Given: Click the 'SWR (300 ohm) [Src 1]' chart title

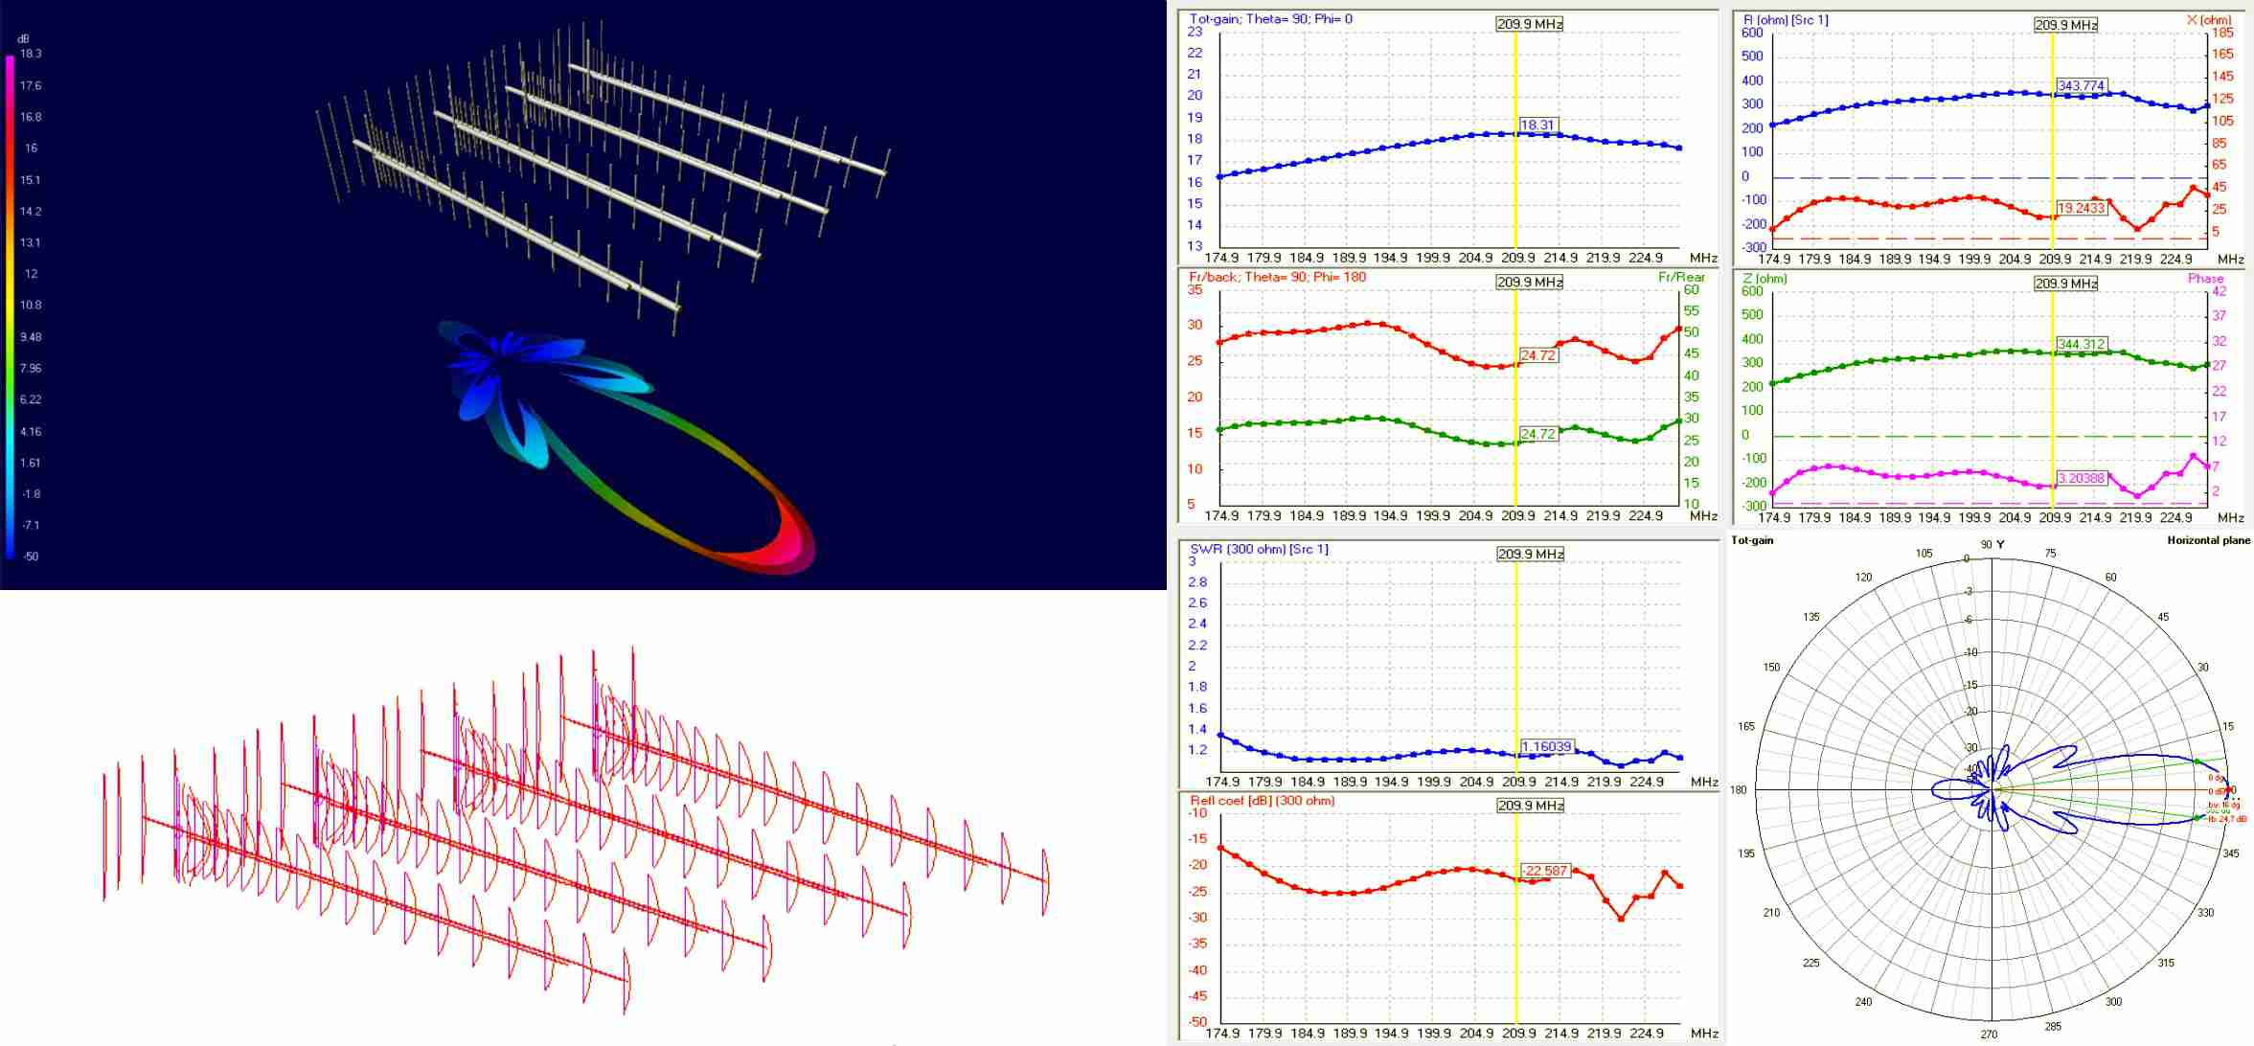Looking at the screenshot, I should click(x=1258, y=549).
